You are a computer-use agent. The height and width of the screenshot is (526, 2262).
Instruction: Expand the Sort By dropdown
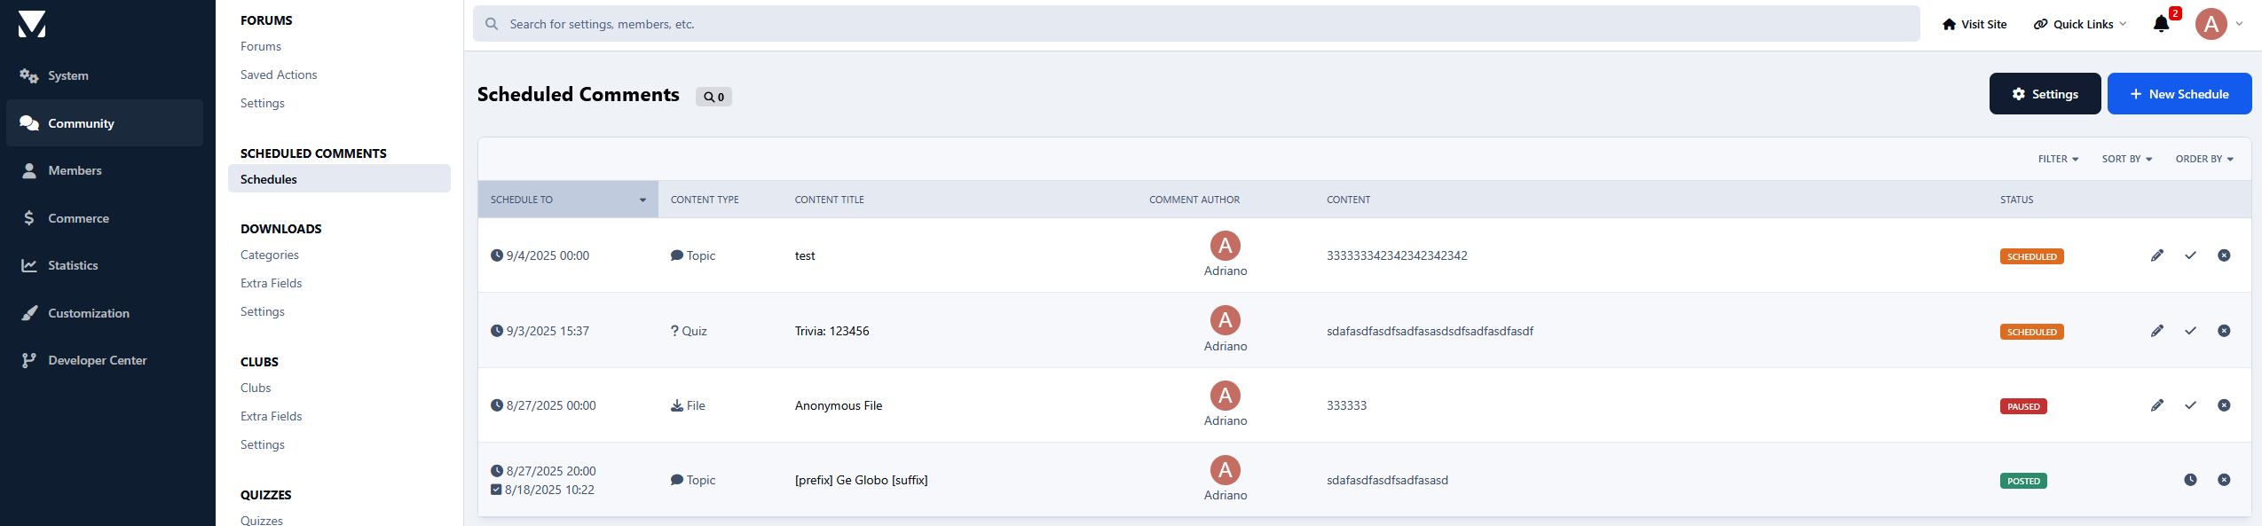tap(2126, 159)
